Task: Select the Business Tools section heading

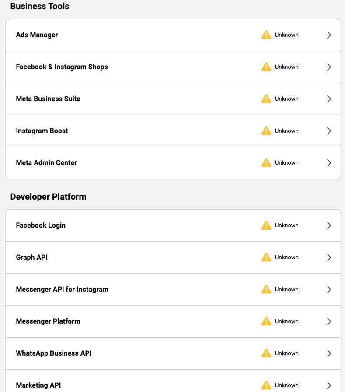Action: coord(39,6)
